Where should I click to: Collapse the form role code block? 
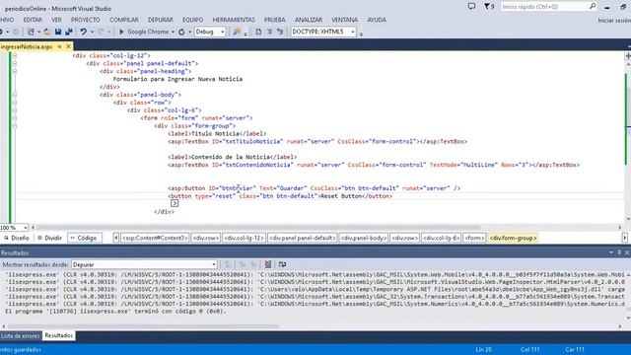pos(15,118)
